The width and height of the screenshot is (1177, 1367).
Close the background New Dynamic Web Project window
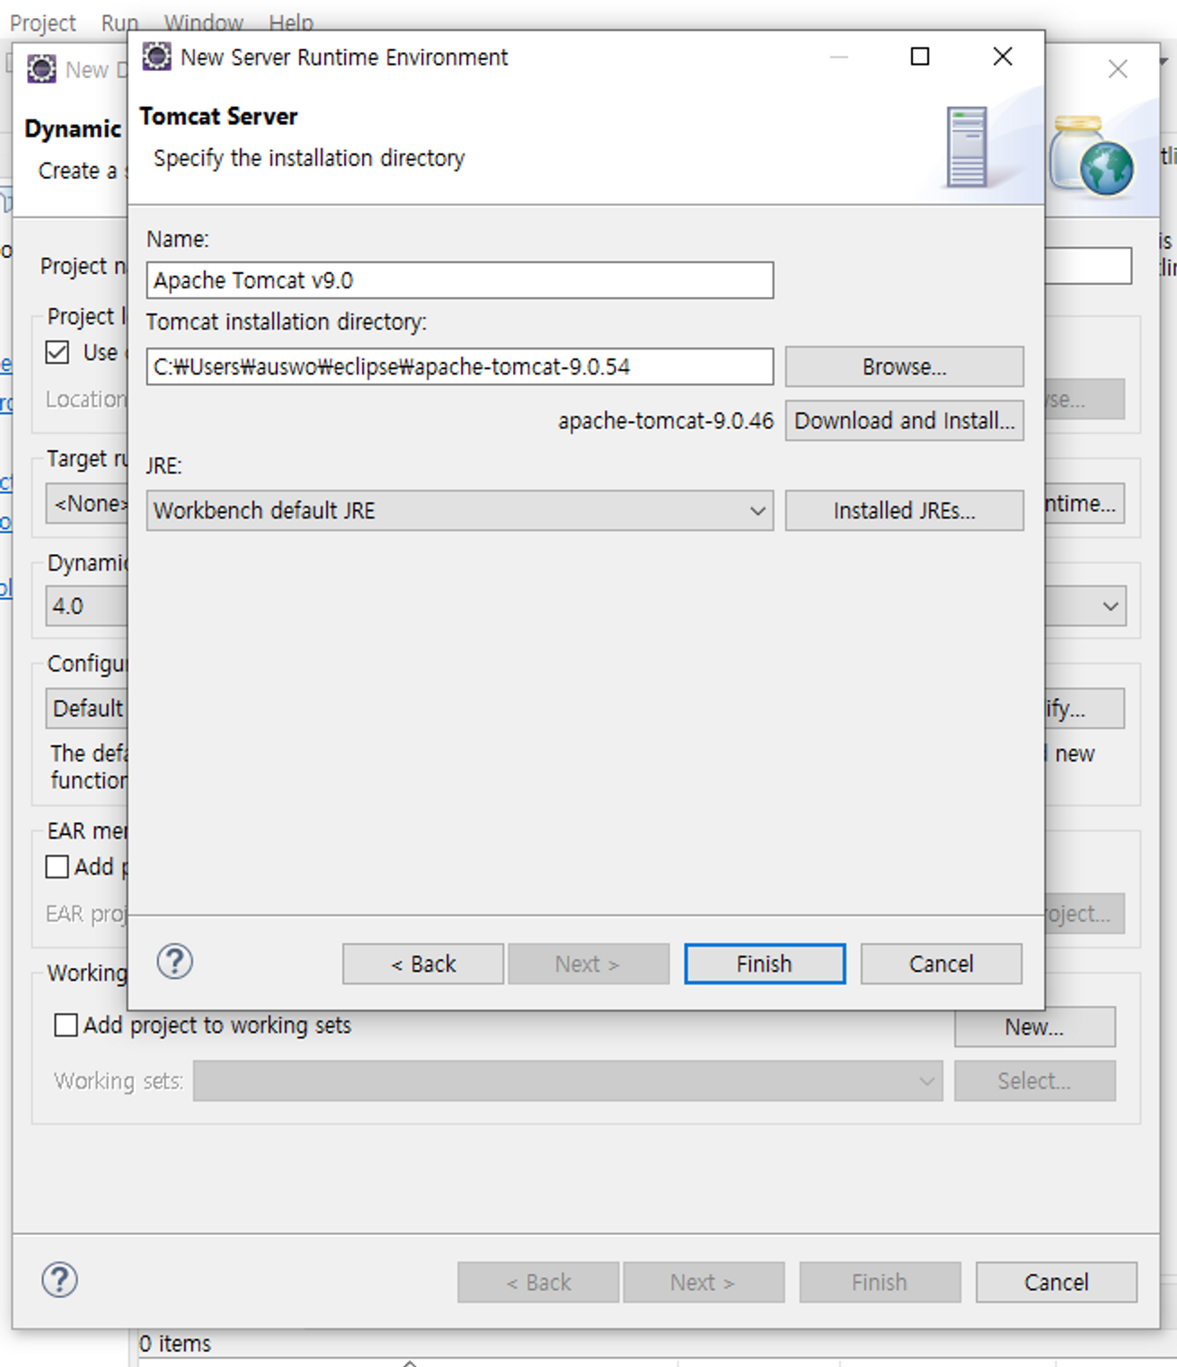point(1118,69)
